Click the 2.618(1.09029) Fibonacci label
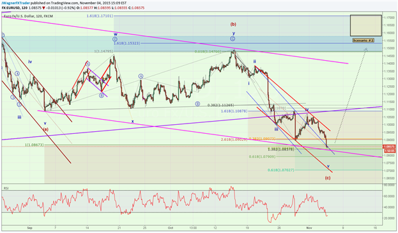This screenshot has height=233, width=398. pos(234,140)
